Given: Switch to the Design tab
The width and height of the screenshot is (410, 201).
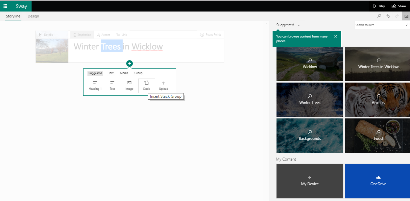Looking at the screenshot, I should pos(33,16).
